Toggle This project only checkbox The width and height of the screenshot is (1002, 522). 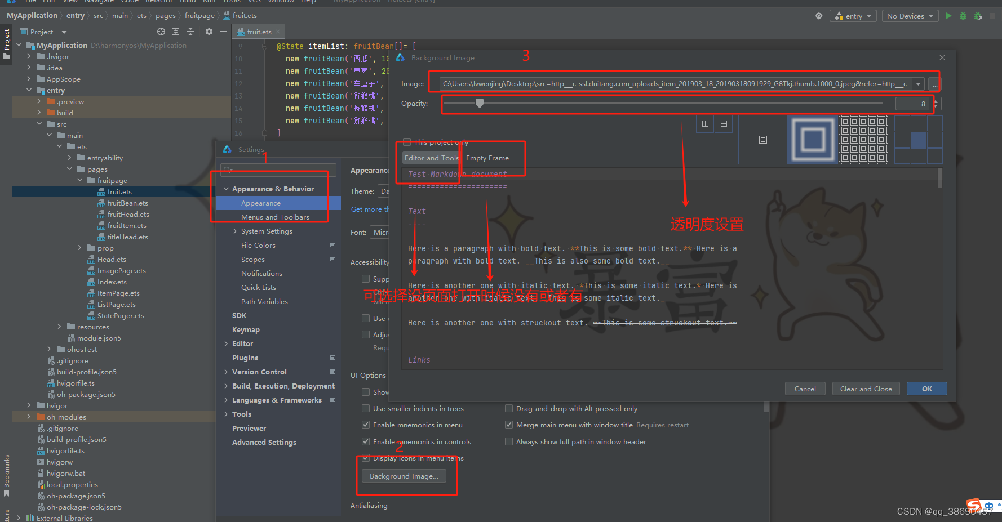tap(407, 142)
